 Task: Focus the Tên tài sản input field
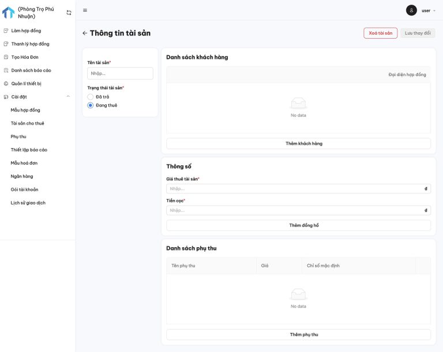(x=120, y=73)
